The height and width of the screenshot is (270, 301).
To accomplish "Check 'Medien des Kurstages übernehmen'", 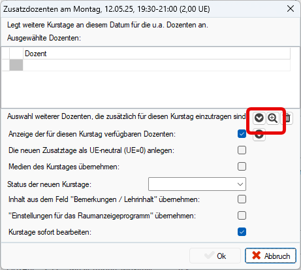I will [242, 167].
